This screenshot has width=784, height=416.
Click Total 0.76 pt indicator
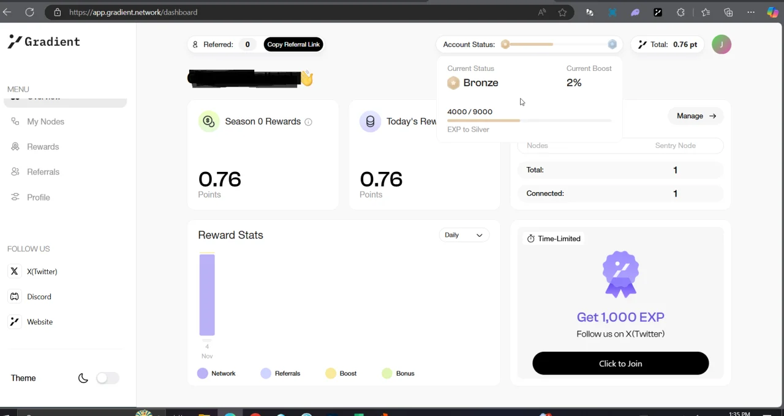point(668,45)
